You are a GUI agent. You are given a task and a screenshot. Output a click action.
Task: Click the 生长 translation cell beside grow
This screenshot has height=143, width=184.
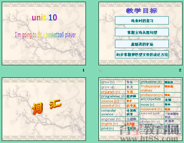click(132, 82)
